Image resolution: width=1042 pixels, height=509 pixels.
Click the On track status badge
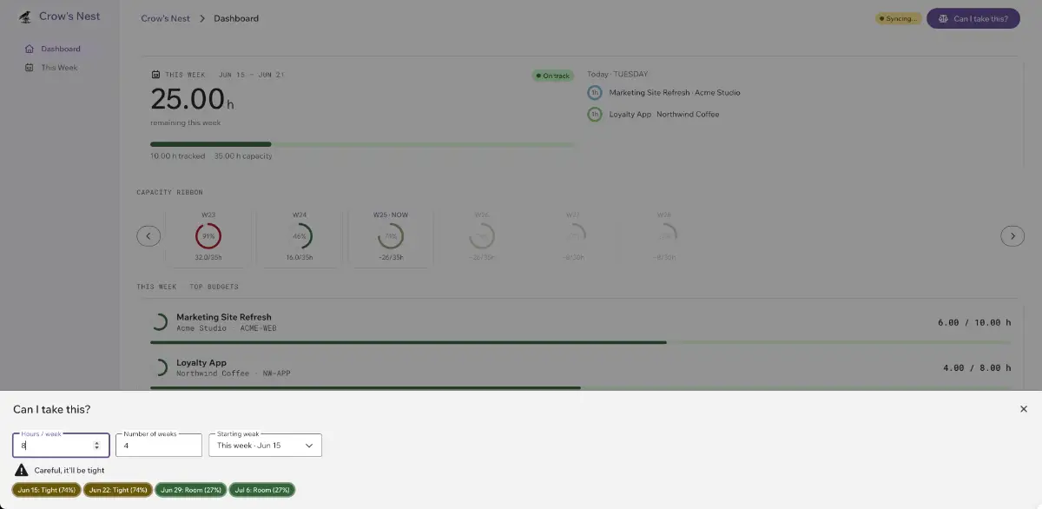pyautogui.click(x=553, y=76)
